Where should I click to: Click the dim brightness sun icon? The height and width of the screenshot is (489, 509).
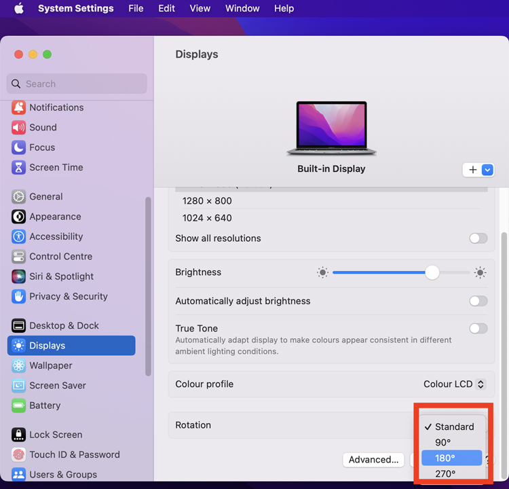[322, 272]
